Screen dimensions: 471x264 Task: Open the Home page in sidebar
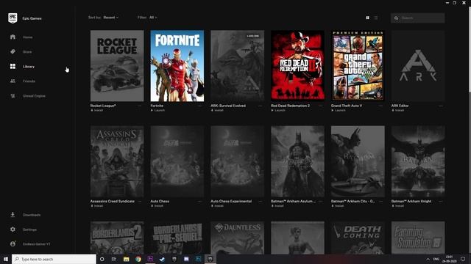click(28, 37)
